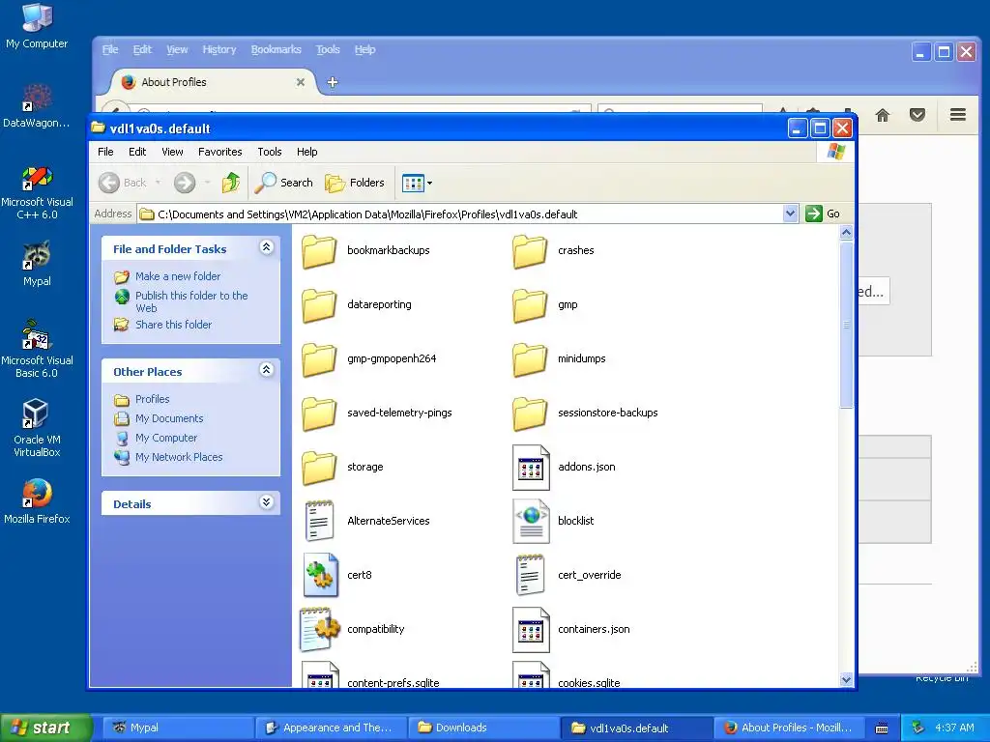Click the Up folder toolbar icon

pos(231,183)
